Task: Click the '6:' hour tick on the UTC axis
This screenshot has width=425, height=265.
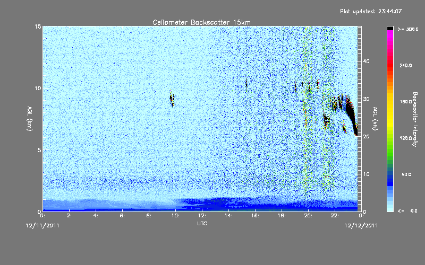Action: coord(123,216)
